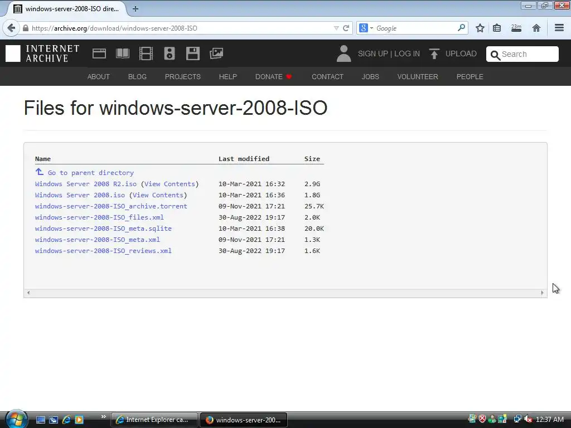Click the user avatar icon
This screenshot has height=428, width=571.
343,53
